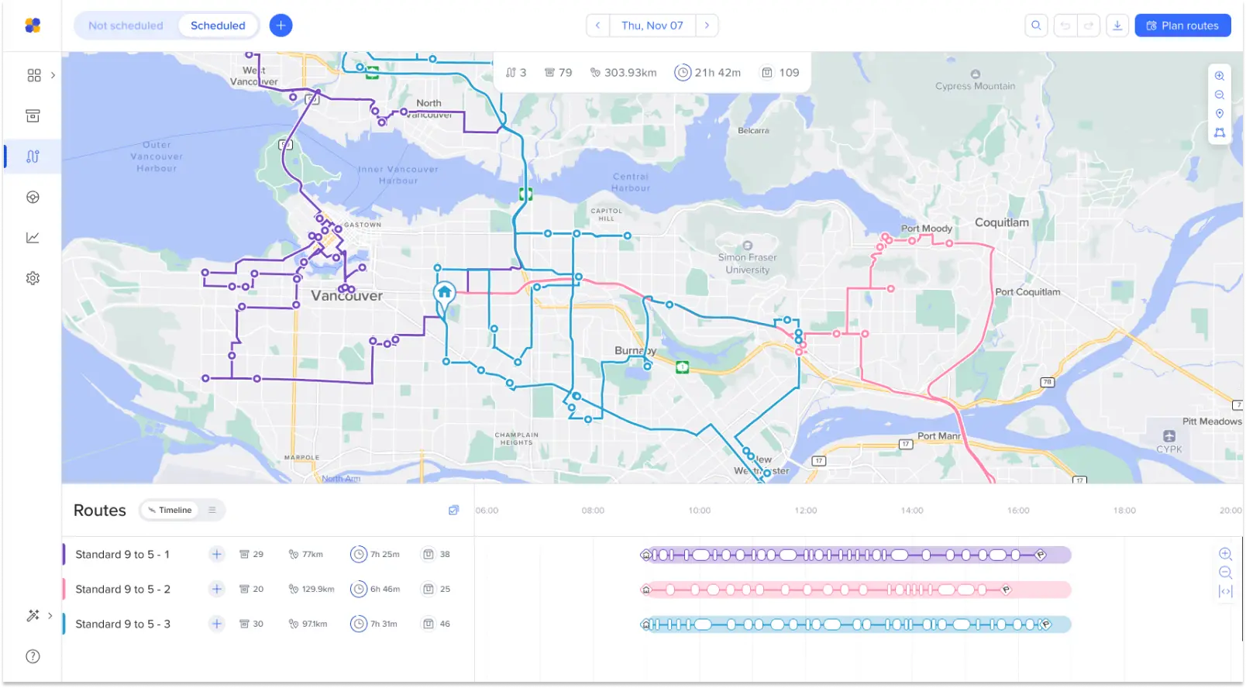Zoom out the timeline
This screenshot has height=688, width=1246.
1225,573
